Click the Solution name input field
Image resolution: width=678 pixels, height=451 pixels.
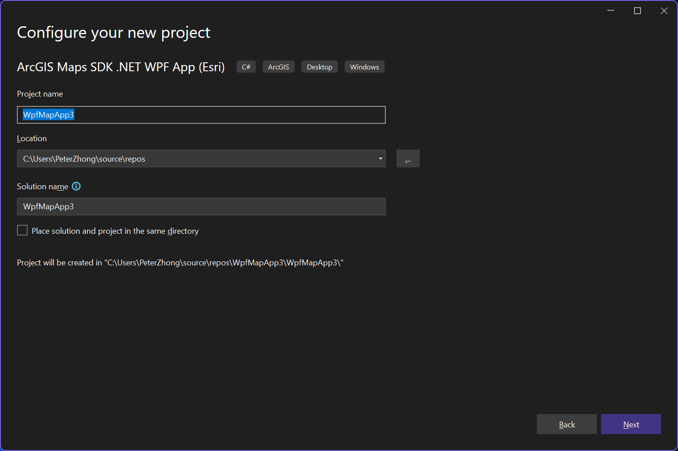pos(201,207)
